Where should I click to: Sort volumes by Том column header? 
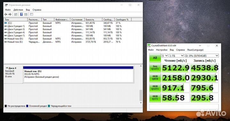15,19
